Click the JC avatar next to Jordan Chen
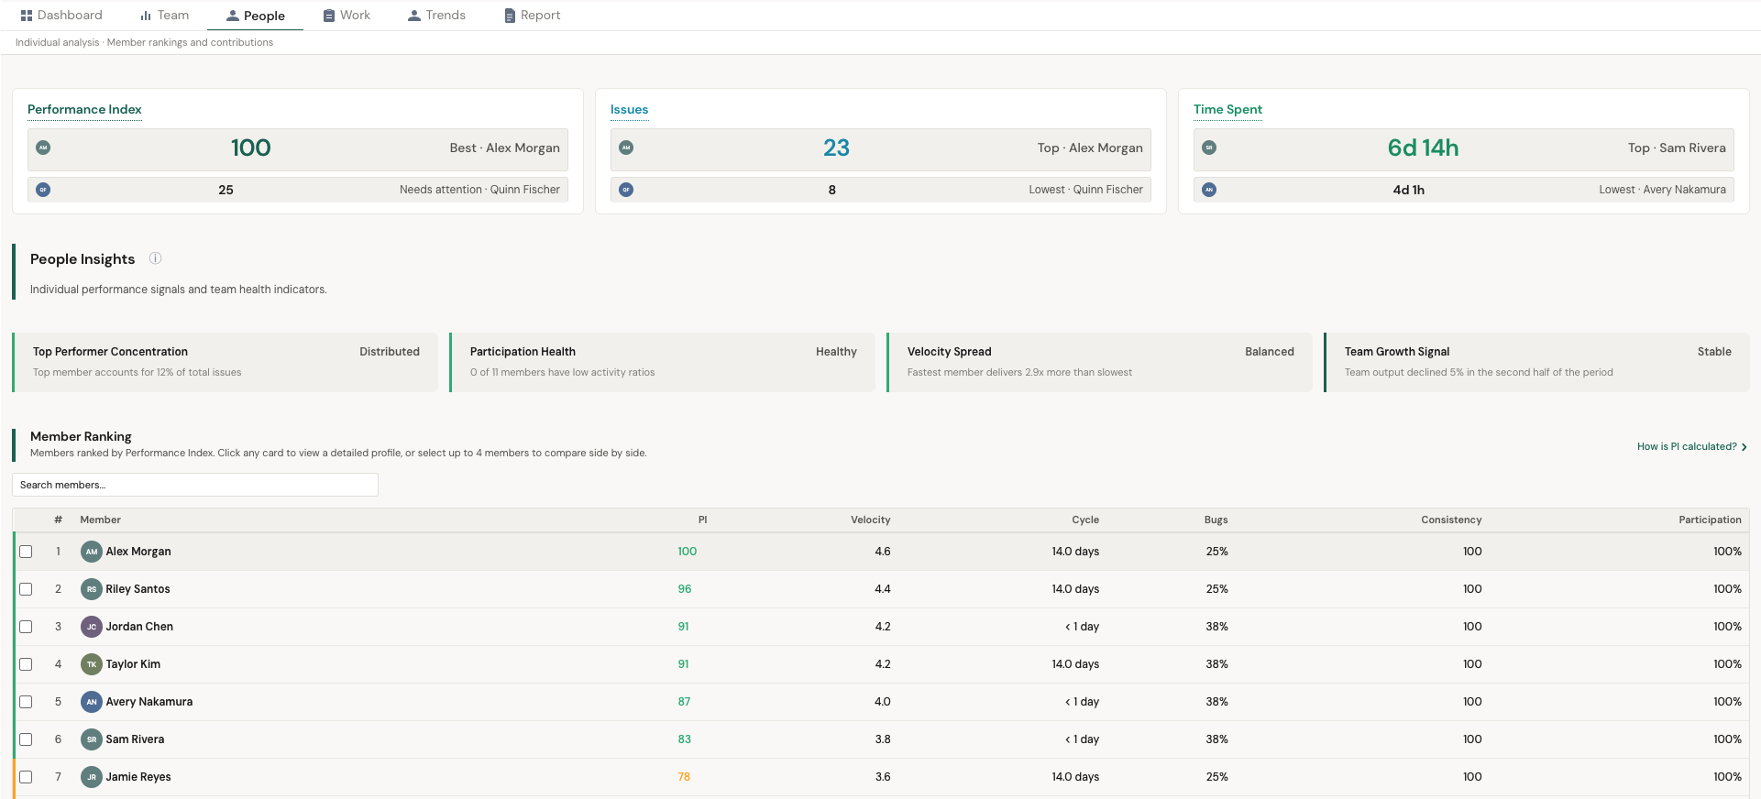The height and width of the screenshot is (799, 1761). (x=92, y=627)
